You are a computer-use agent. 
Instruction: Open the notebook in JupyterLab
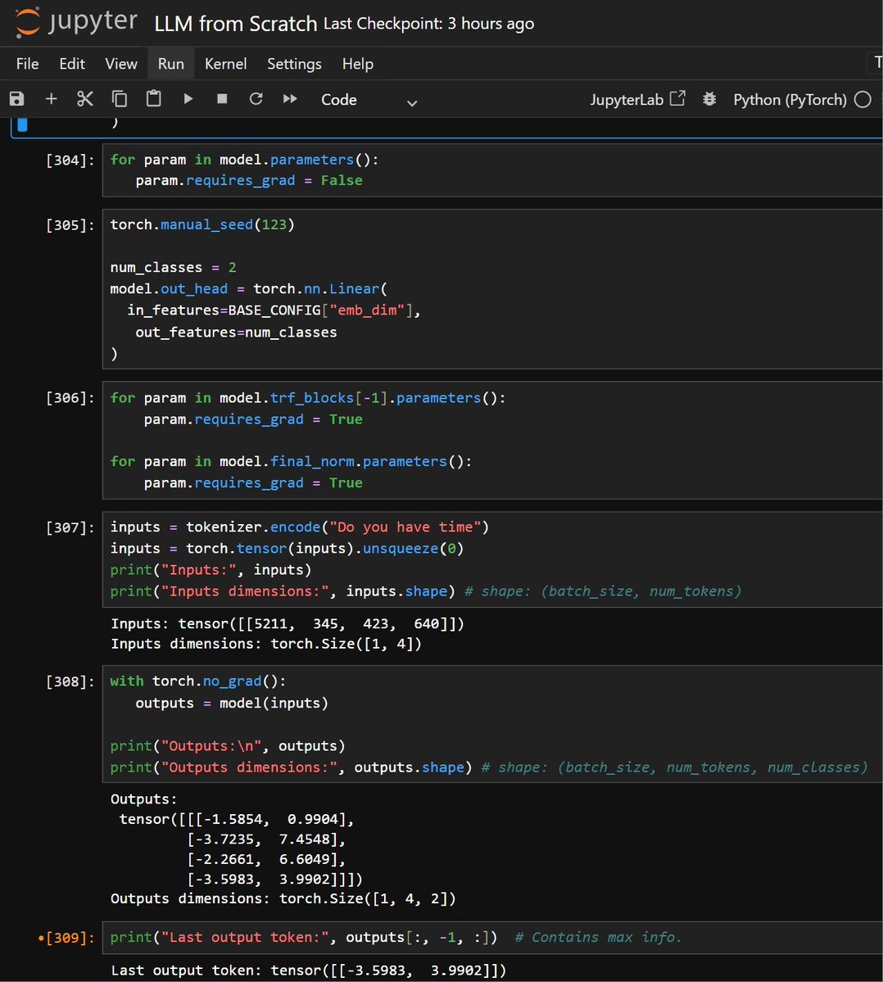point(637,100)
